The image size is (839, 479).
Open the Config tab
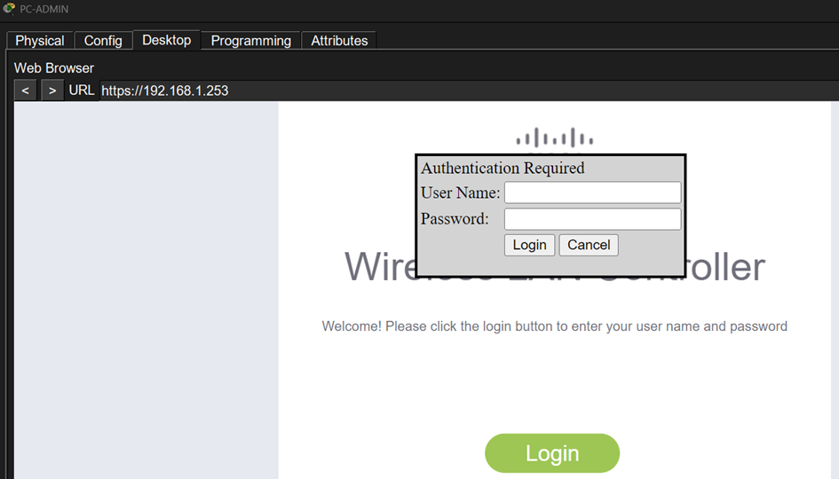(103, 41)
